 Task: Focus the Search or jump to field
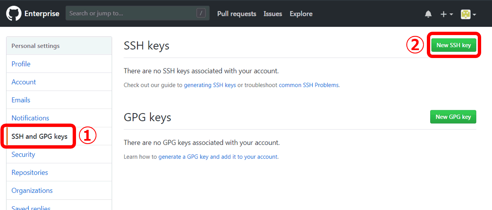(x=132, y=13)
